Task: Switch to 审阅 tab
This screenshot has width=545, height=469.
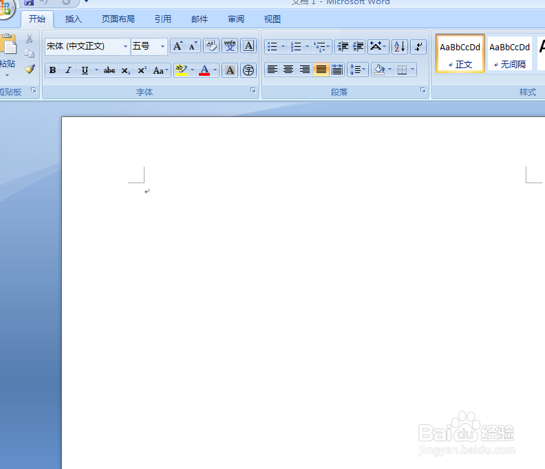Action: [x=236, y=19]
